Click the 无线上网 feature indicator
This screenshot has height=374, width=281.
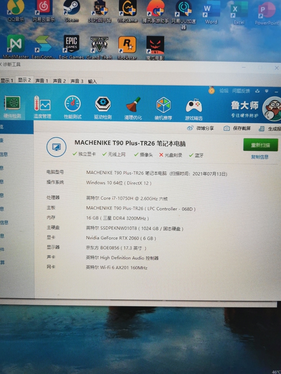click(114, 154)
